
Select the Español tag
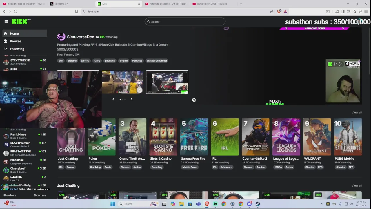(72, 61)
